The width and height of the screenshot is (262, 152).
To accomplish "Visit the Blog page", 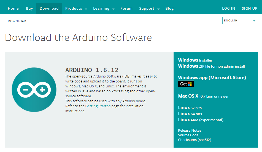I will (169, 8).
